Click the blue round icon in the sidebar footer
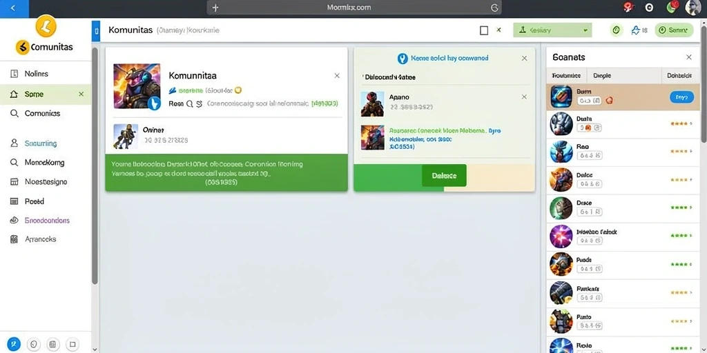This screenshot has width=707, height=353. pos(14,344)
